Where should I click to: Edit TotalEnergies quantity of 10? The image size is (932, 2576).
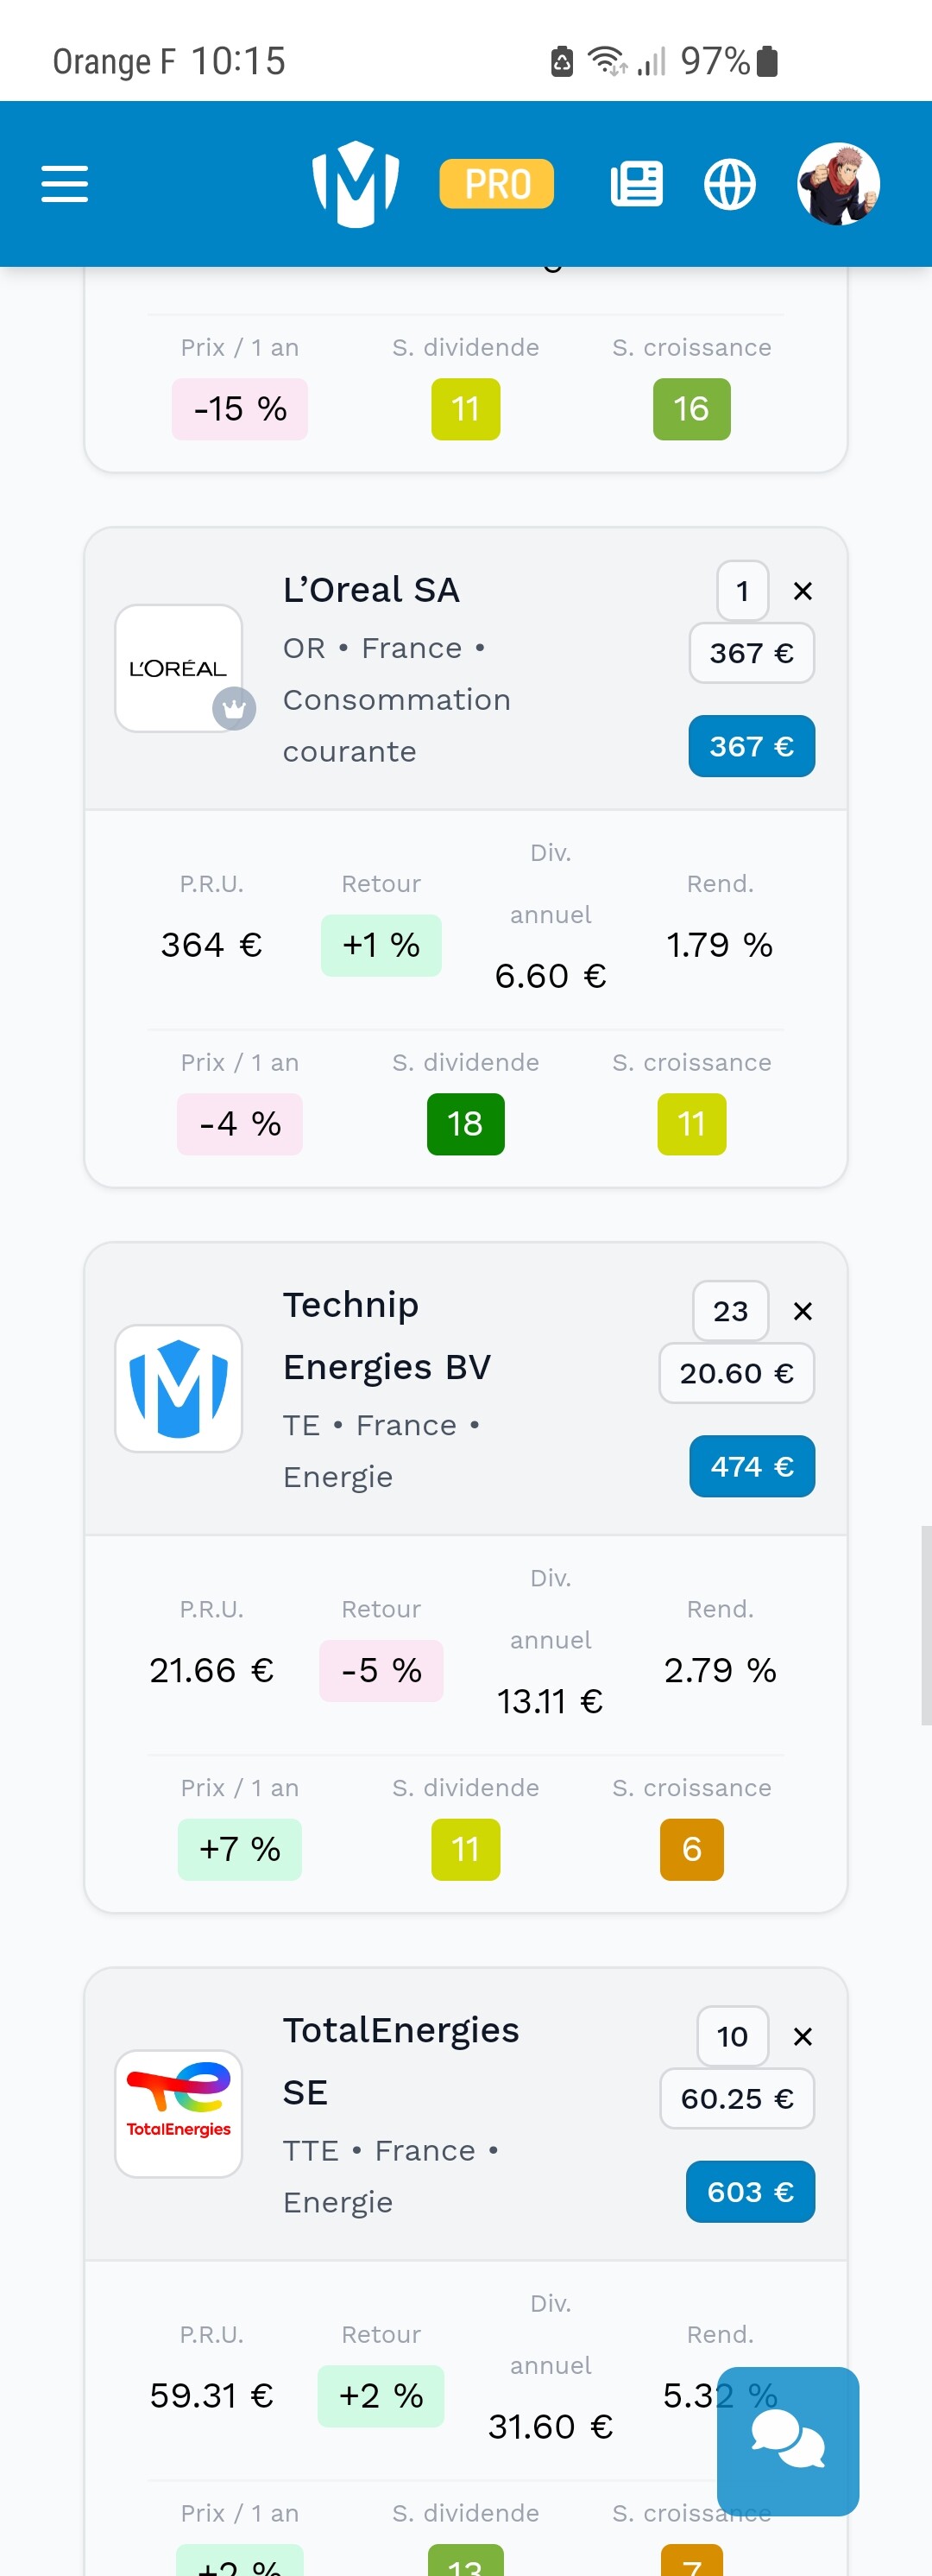(x=732, y=2036)
